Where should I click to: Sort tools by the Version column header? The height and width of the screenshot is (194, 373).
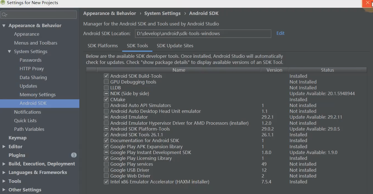pyautogui.click(x=274, y=70)
